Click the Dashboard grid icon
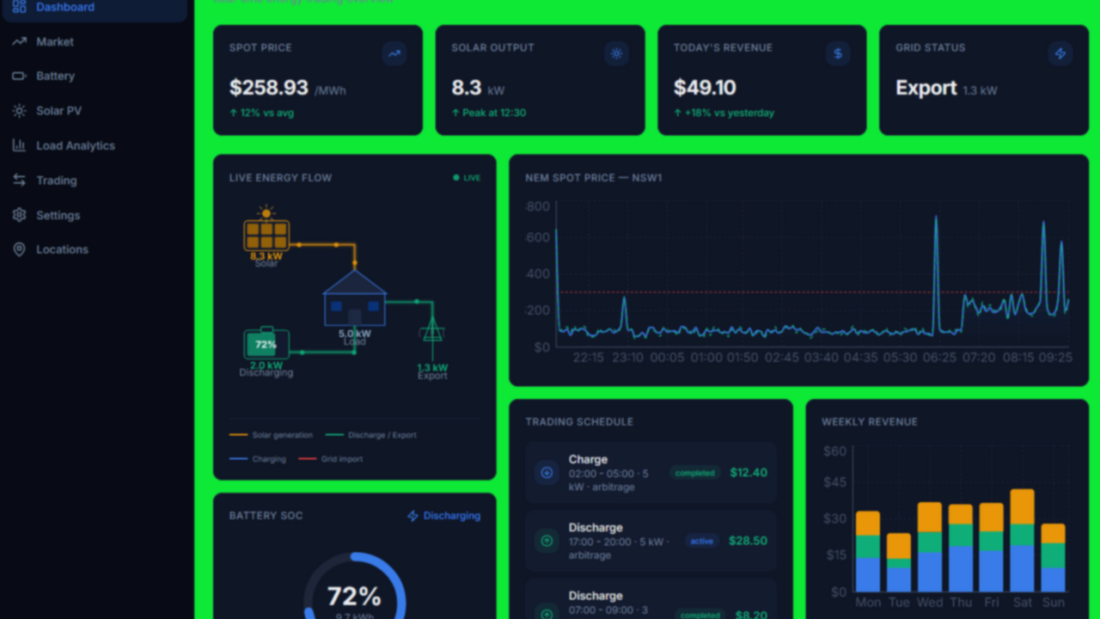Image resolution: width=1100 pixels, height=619 pixels. pyautogui.click(x=19, y=7)
